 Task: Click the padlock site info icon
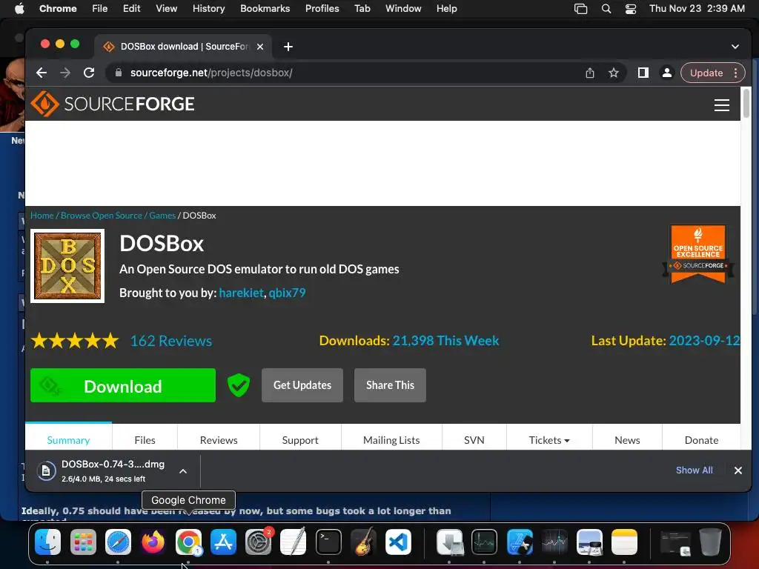point(118,73)
